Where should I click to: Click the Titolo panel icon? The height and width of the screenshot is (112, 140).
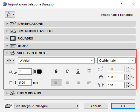[x=13, y=46]
